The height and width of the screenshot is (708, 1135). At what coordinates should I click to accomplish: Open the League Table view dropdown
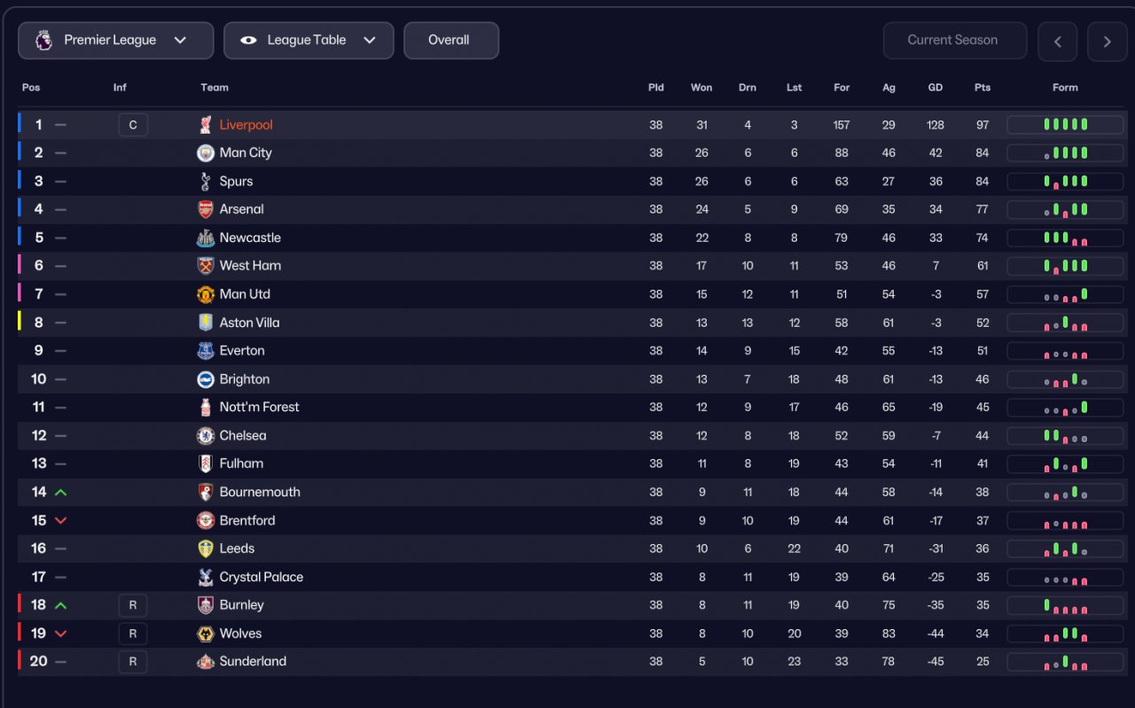tap(309, 41)
